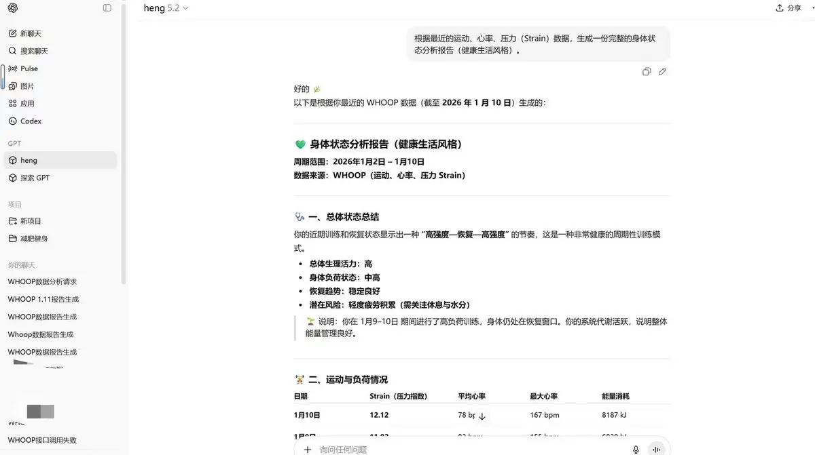815x455 pixels.
Task: Click the 167 bpm max heart rate
Action: (x=544, y=415)
